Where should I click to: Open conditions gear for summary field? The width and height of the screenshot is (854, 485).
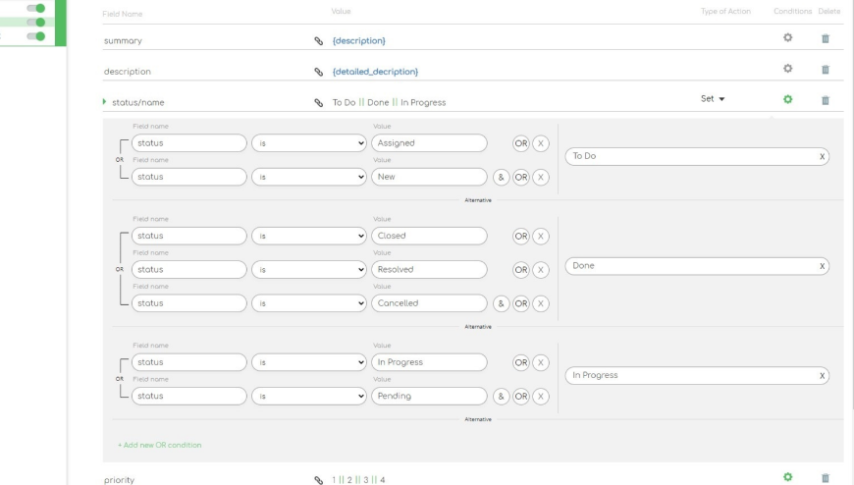tap(786, 38)
